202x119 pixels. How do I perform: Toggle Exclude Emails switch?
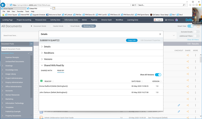[x=197, y=32]
